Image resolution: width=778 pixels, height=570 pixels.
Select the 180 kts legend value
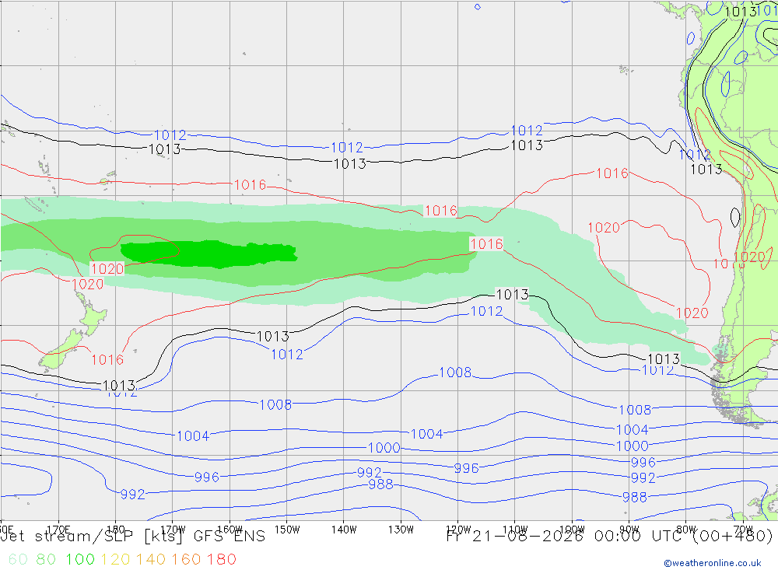221,560
